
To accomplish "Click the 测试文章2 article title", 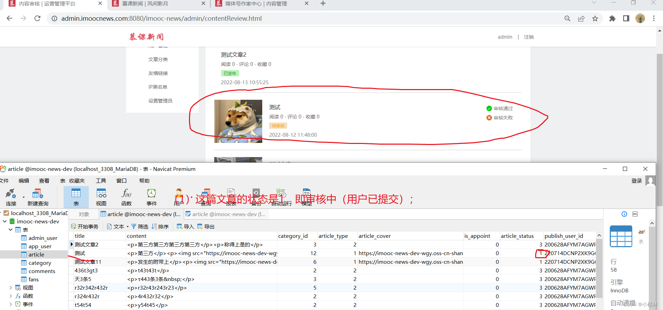I will pos(234,55).
